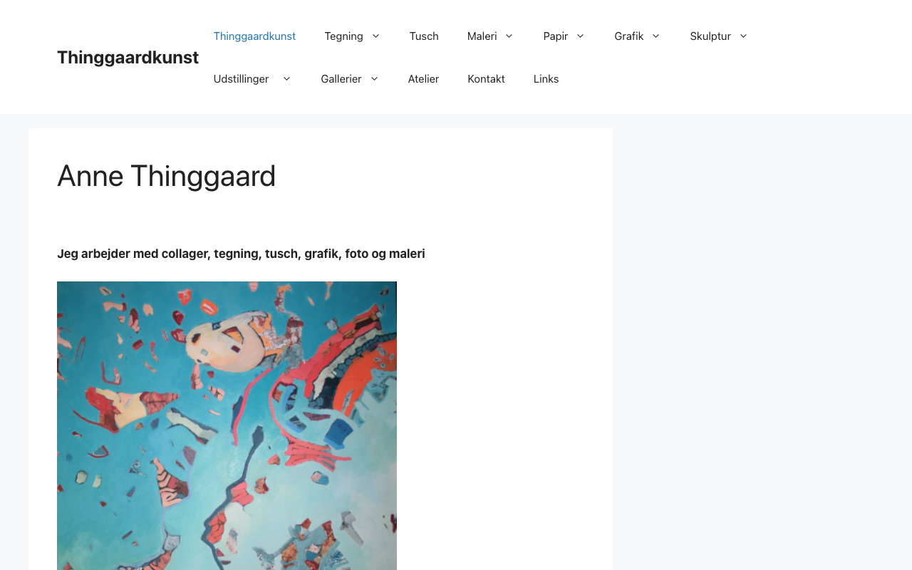Expand the Udstillinger submenu chevron

click(286, 78)
